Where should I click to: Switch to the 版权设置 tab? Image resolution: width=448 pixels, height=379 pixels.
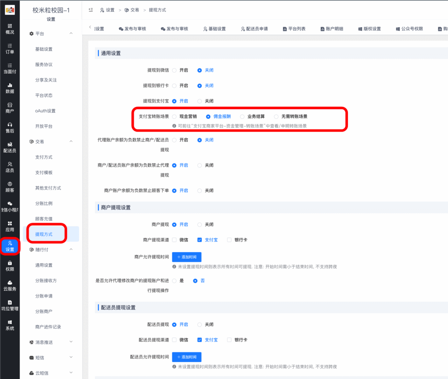coord(369,29)
